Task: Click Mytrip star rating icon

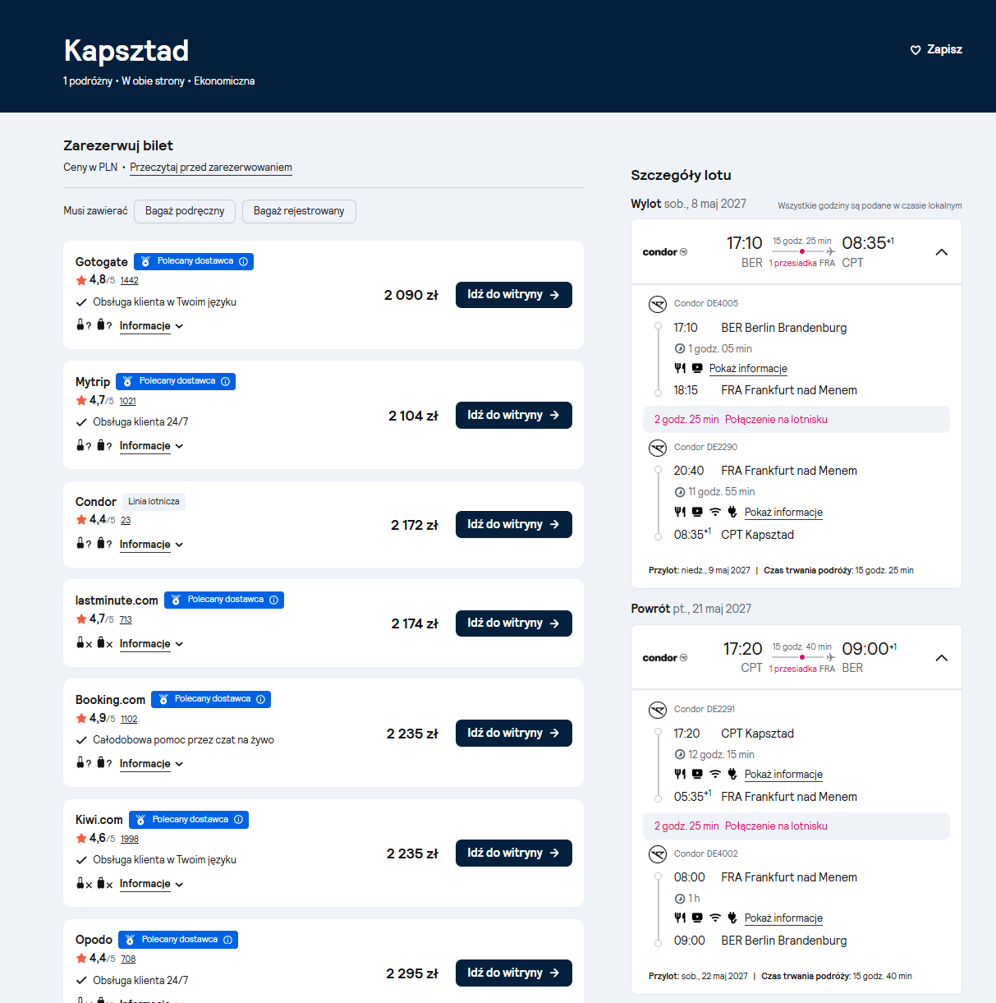Action: coord(81,401)
